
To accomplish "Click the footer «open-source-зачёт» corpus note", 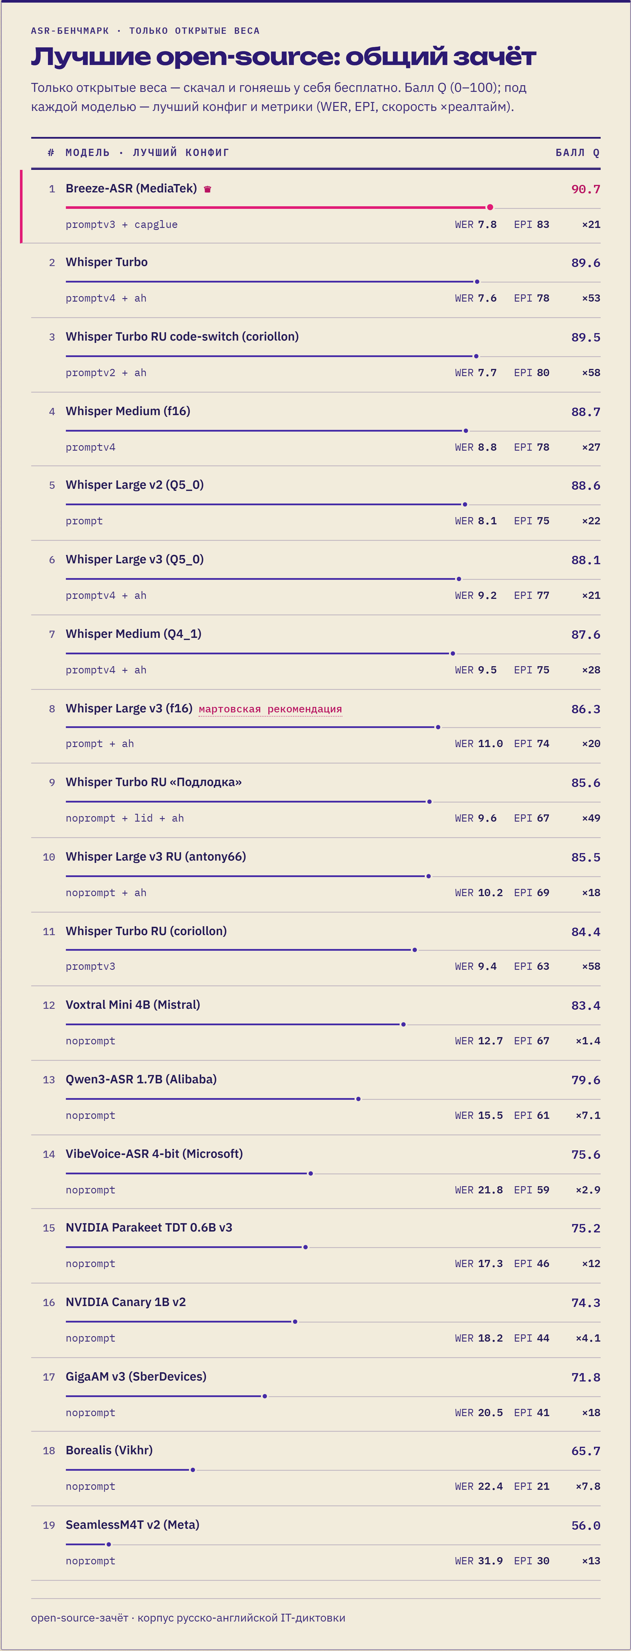I will [188, 1618].
